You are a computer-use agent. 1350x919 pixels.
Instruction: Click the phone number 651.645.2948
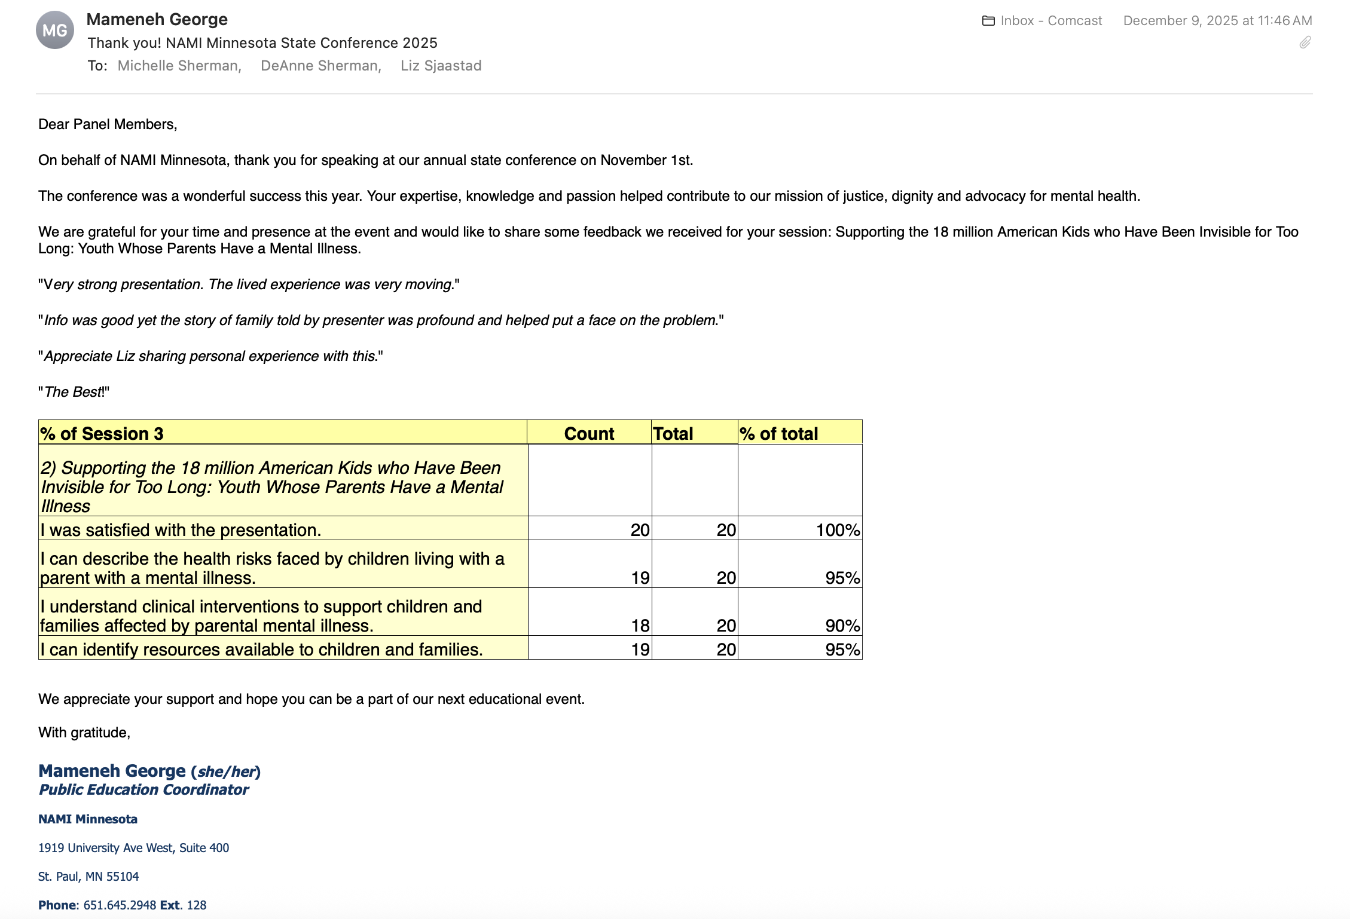pyautogui.click(x=120, y=905)
